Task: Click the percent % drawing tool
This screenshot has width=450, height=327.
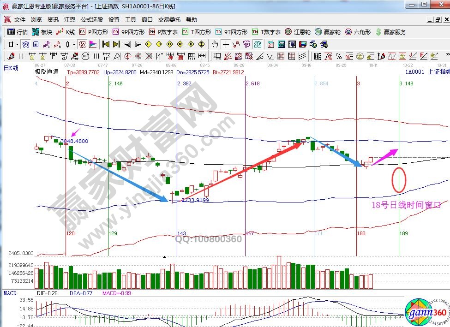Action: tap(338, 56)
